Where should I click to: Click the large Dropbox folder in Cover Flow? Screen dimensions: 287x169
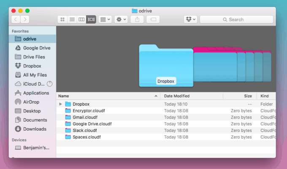(x=166, y=65)
